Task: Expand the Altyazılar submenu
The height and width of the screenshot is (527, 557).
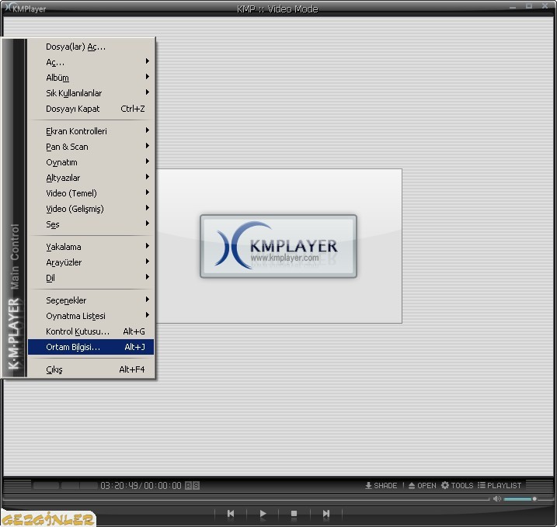Action: tap(91, 179)
